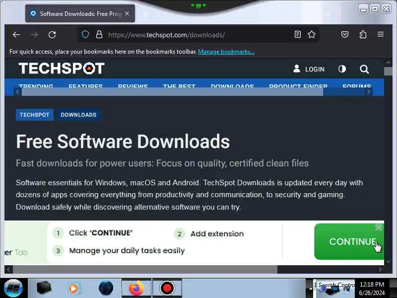
Task: Open Firefox from the taskbar
Action: 136,288
